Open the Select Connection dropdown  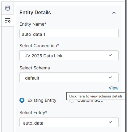tap(69, 55)
